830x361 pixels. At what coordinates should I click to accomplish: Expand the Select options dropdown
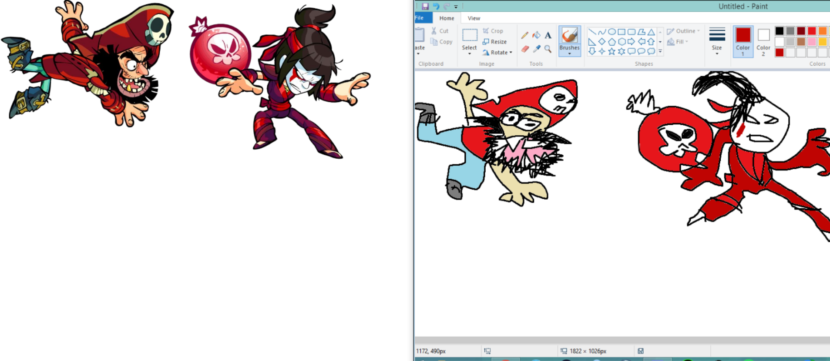[x=470, y=53]
